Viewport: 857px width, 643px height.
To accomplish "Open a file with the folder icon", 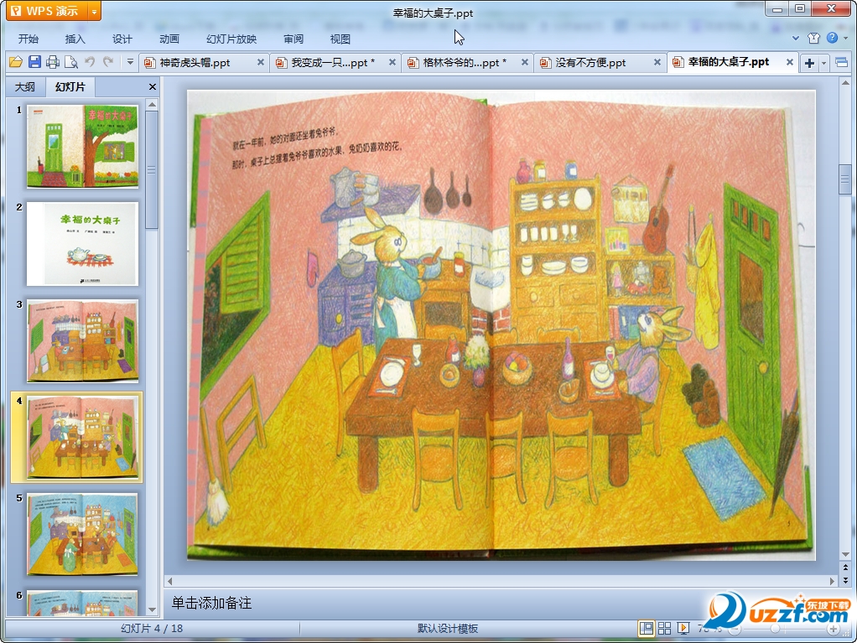I will (x=16, y=62).
